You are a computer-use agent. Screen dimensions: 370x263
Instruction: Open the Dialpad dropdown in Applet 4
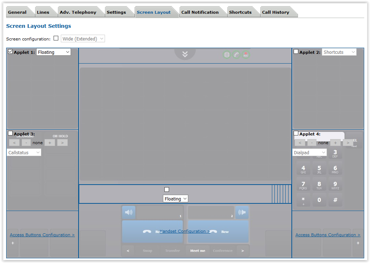[309, 152]
